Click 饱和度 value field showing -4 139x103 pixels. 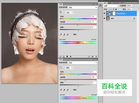coord(94,22)
